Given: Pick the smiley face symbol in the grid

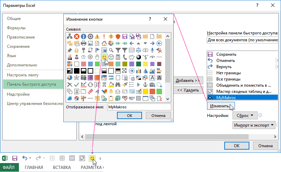Looking at the screenshot, I should click(x=104, y=57).
